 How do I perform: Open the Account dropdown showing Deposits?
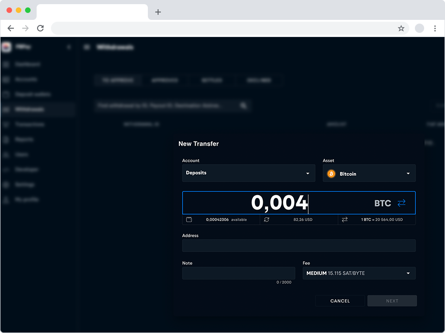tap(248, 173)
